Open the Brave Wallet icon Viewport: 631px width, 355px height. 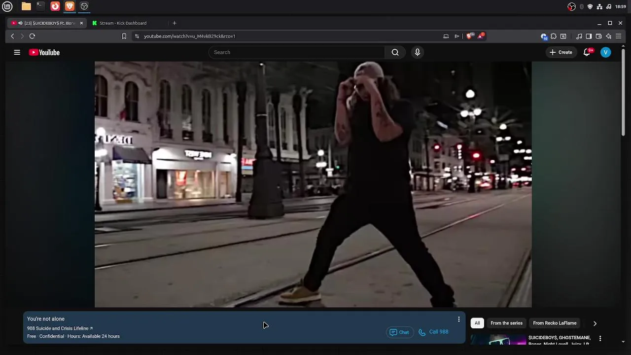598,36
